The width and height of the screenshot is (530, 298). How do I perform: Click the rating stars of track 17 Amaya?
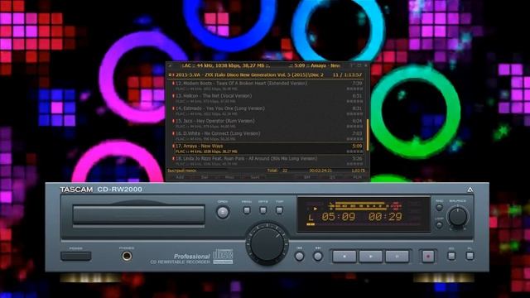(x=354, y=151)
